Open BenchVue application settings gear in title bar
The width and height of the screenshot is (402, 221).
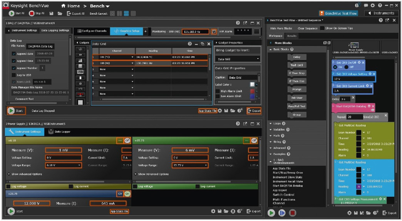372,5
